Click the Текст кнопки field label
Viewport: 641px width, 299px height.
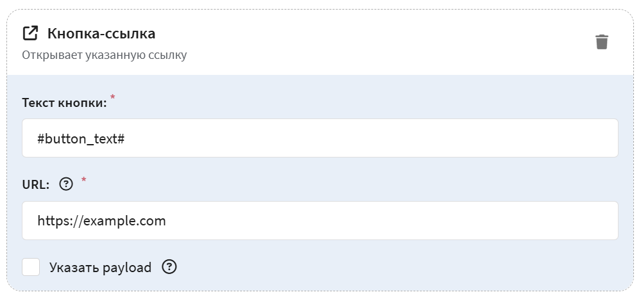(x=64, y=103)
